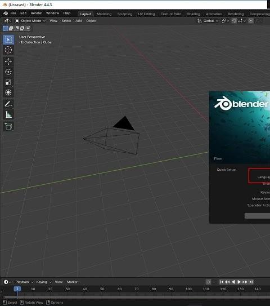Click the current frame 1 playhead marker
Image resolution: width=270 pixels, height=306 pixels.
(x=17, y=289)
